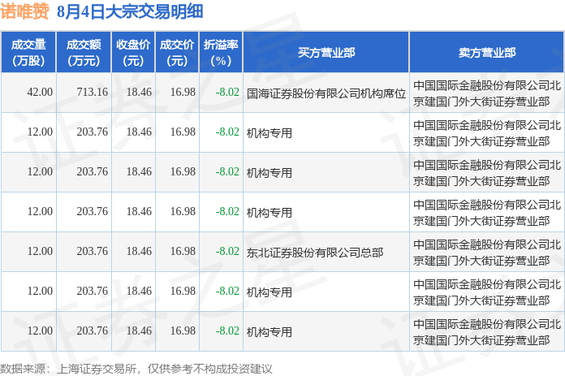
Task: Click the -8.02 rate in first row
Action: pyautogui.click(x=227, y=93)
